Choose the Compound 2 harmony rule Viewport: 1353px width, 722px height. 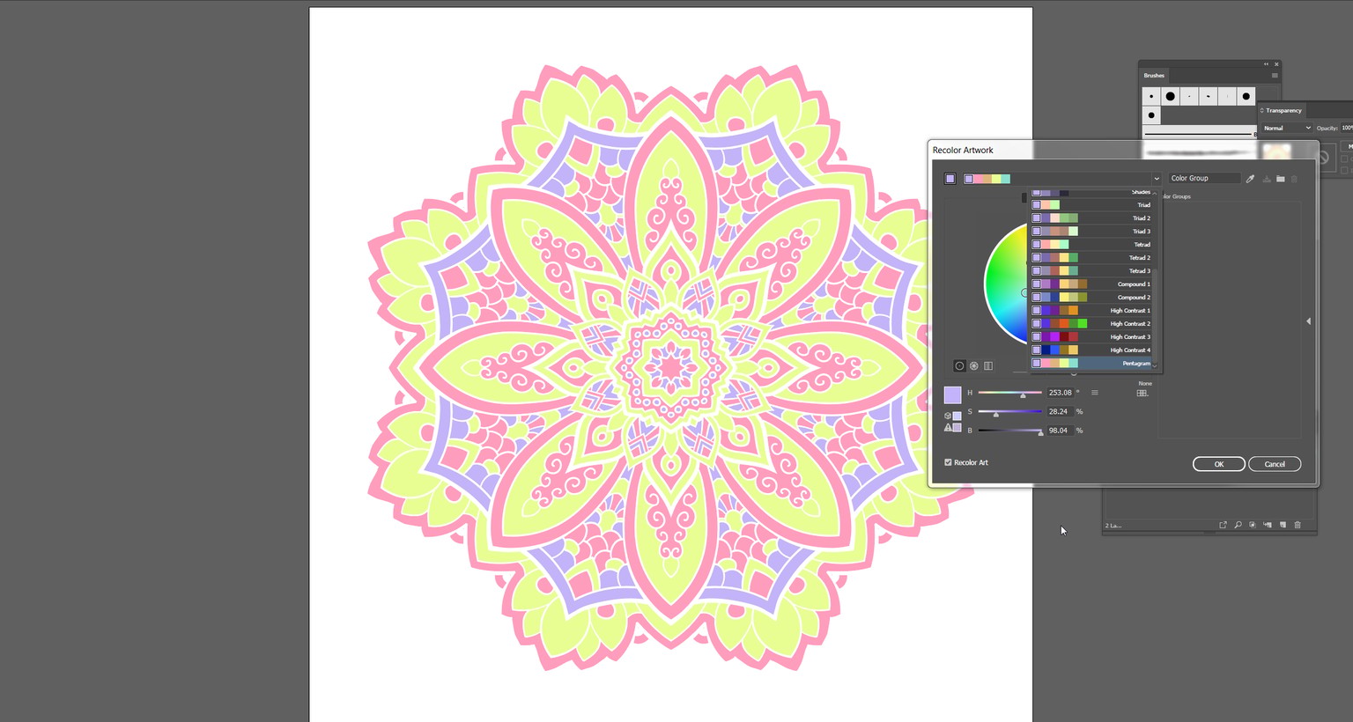coord(1092,298)
